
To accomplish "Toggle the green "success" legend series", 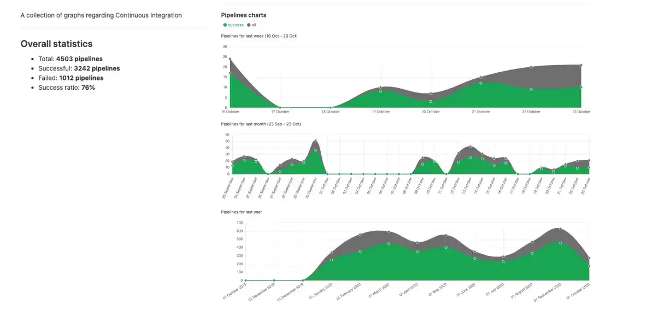I will pos(234,25).
